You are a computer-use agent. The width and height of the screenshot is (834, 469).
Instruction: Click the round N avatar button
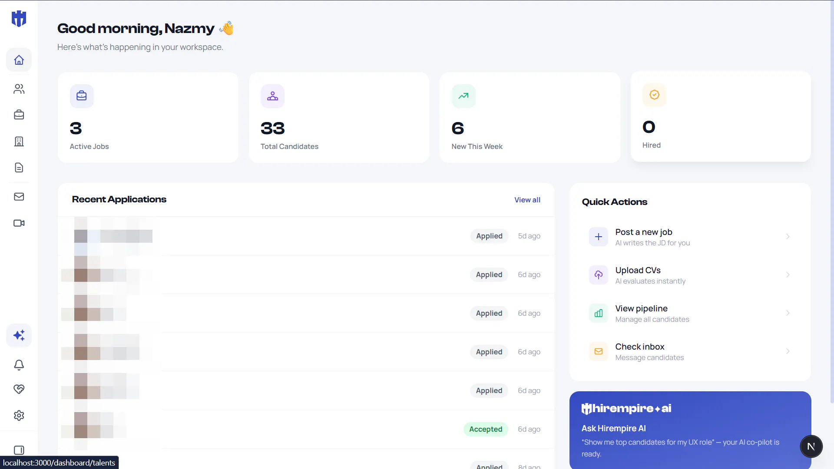(x=811, y=446)
